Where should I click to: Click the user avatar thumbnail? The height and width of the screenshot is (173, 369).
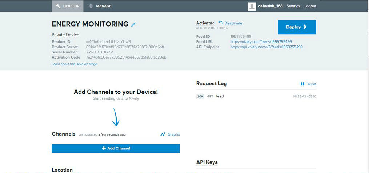pyautogui.click(x=252, y=6)
